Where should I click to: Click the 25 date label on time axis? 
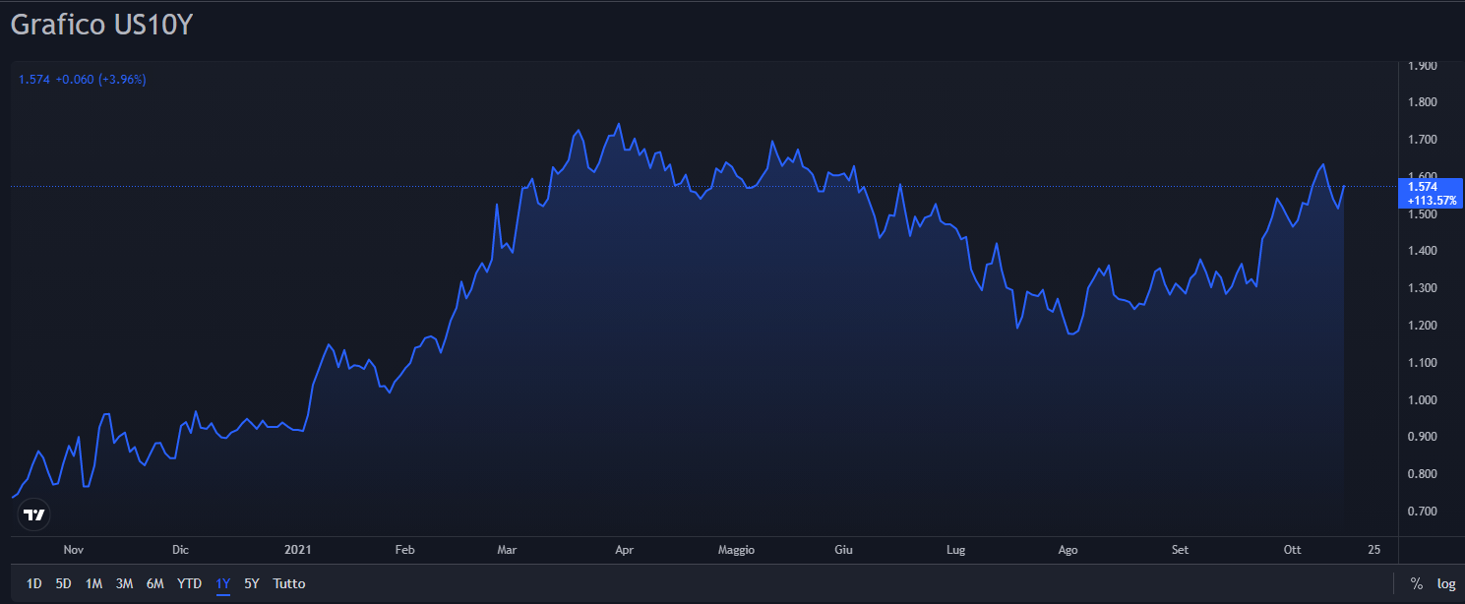click(1374, 550)
